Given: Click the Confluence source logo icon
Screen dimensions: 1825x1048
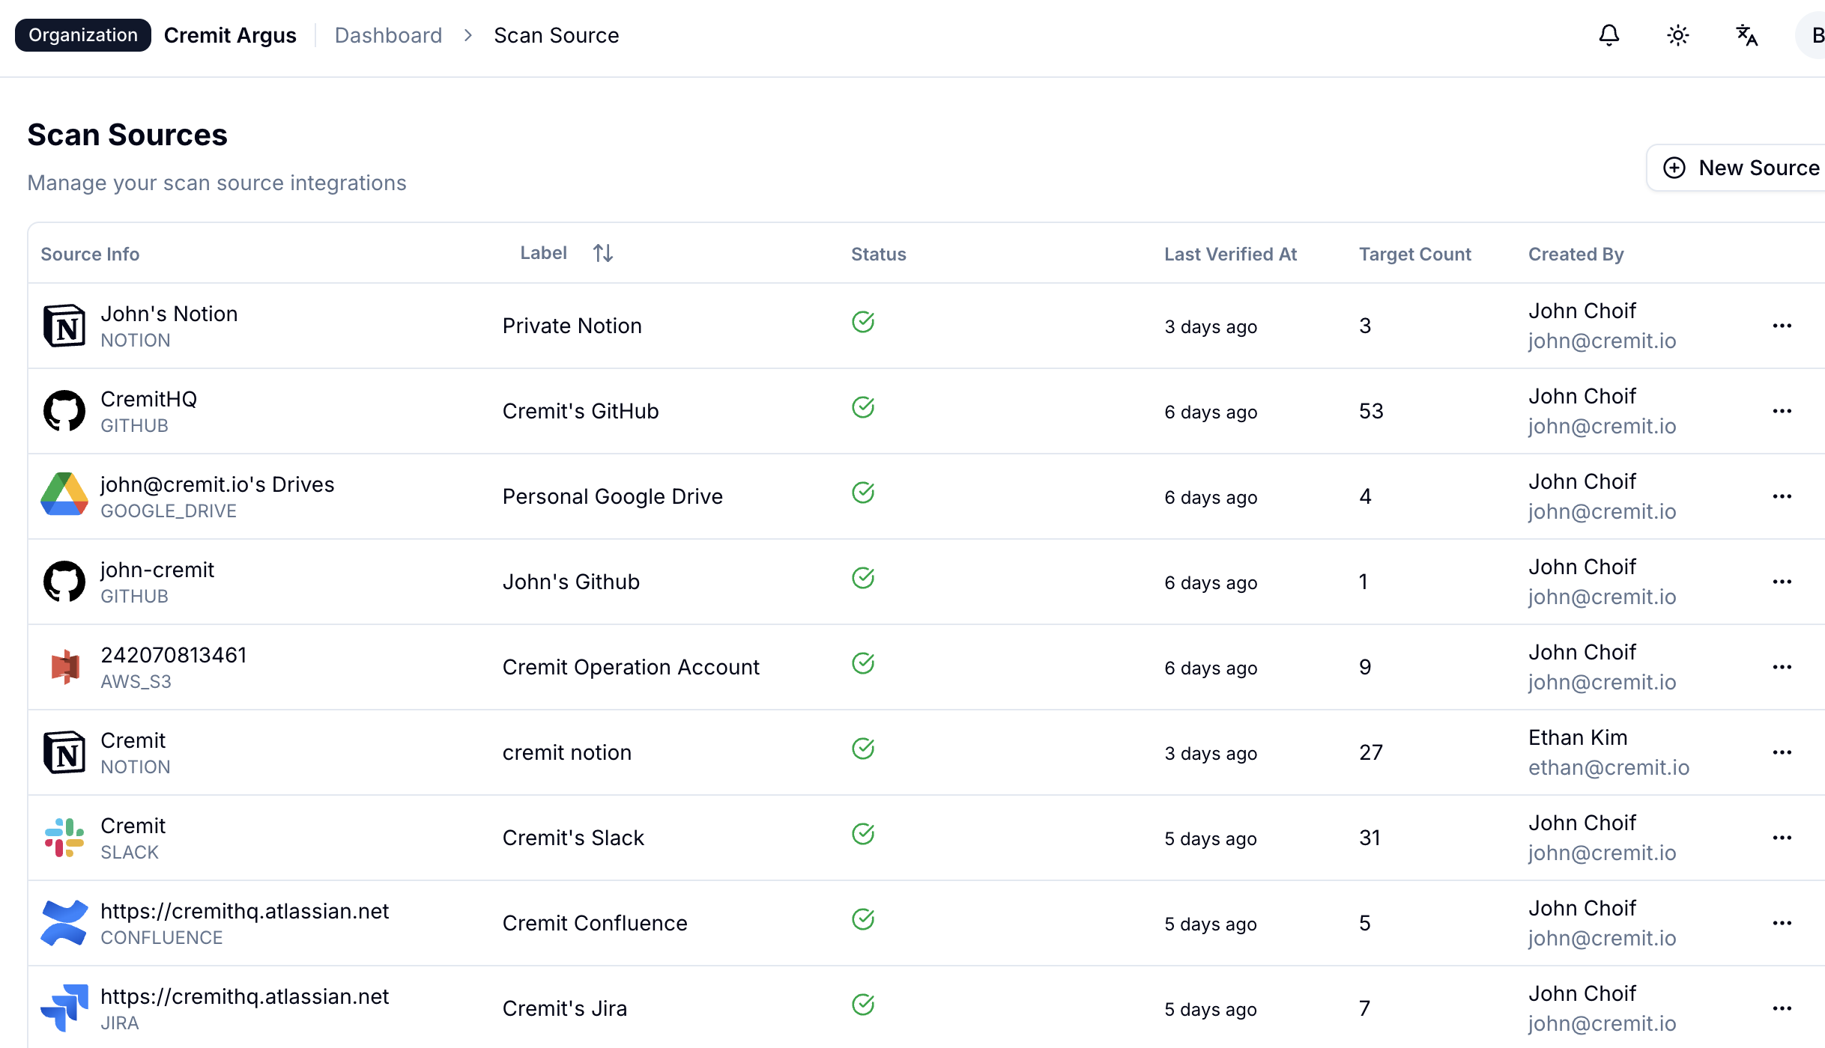Looking at the screenshot, I should tap(64, 922).
